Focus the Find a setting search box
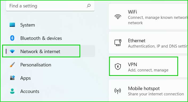 pyautogui.click(x=50, y=6)
